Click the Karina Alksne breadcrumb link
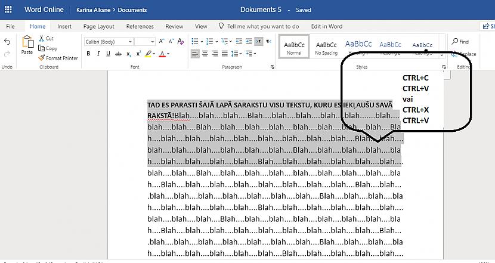The image size is (495, 263). pyautogui.click(x=94, y=10)
